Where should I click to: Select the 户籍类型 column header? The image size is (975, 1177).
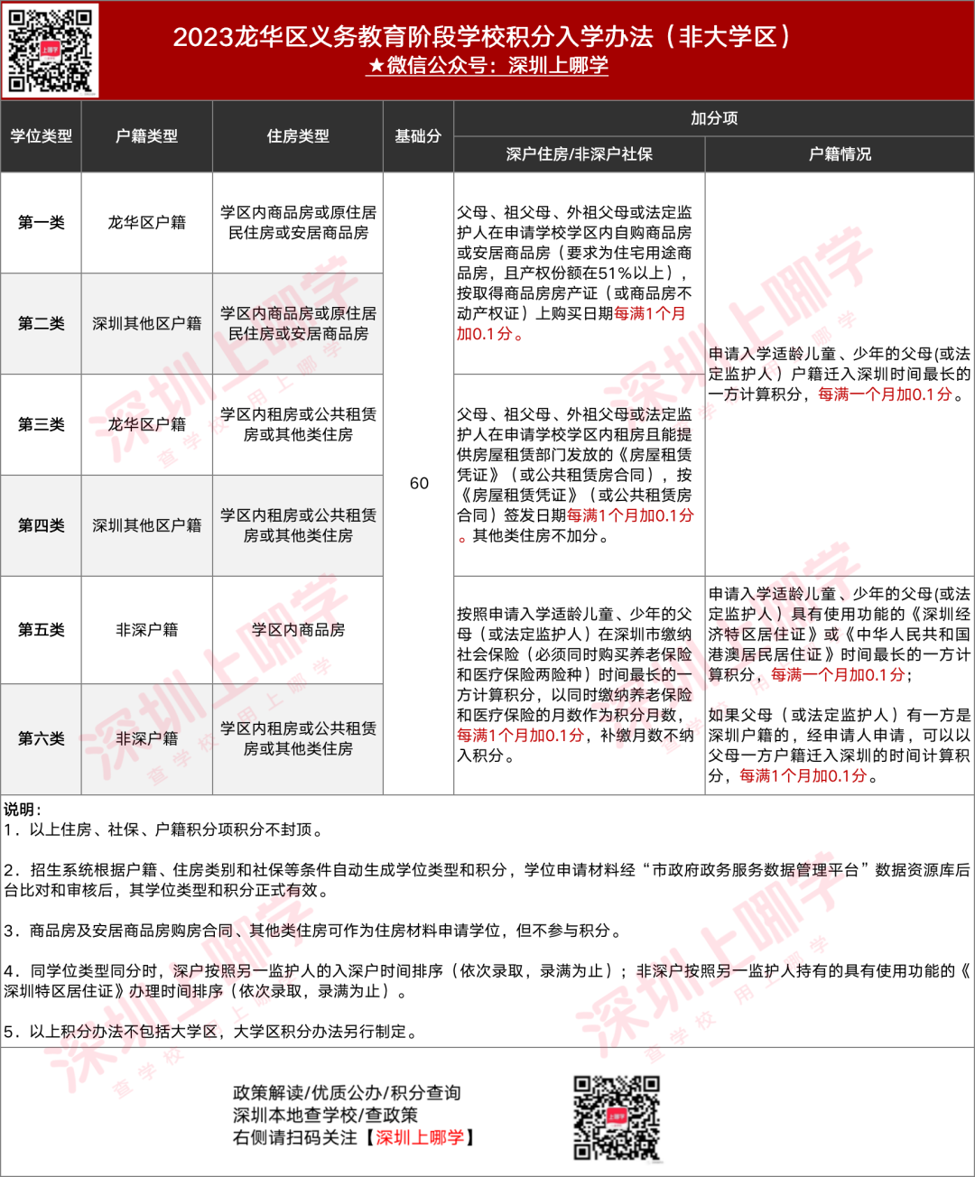147,136
